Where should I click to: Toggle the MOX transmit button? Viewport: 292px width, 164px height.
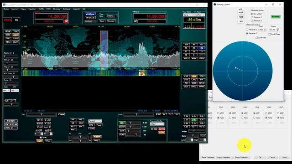click(x=8, y=35)
